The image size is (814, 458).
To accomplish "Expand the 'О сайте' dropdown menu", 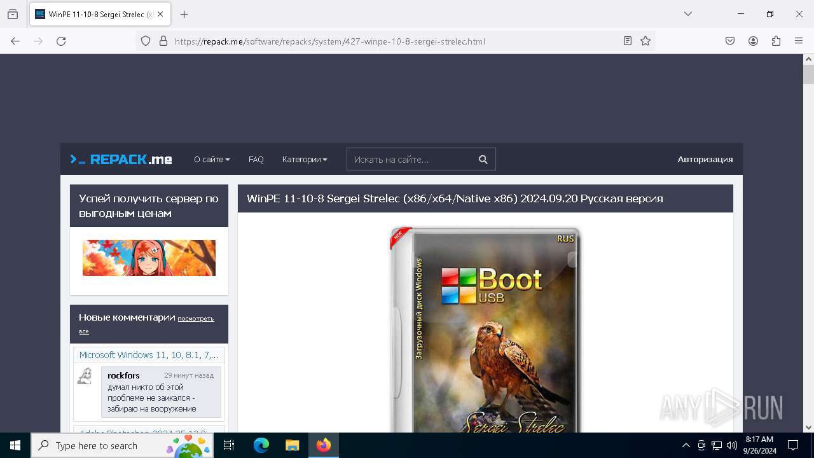I will pyautogui.click(x=212, y=159).
